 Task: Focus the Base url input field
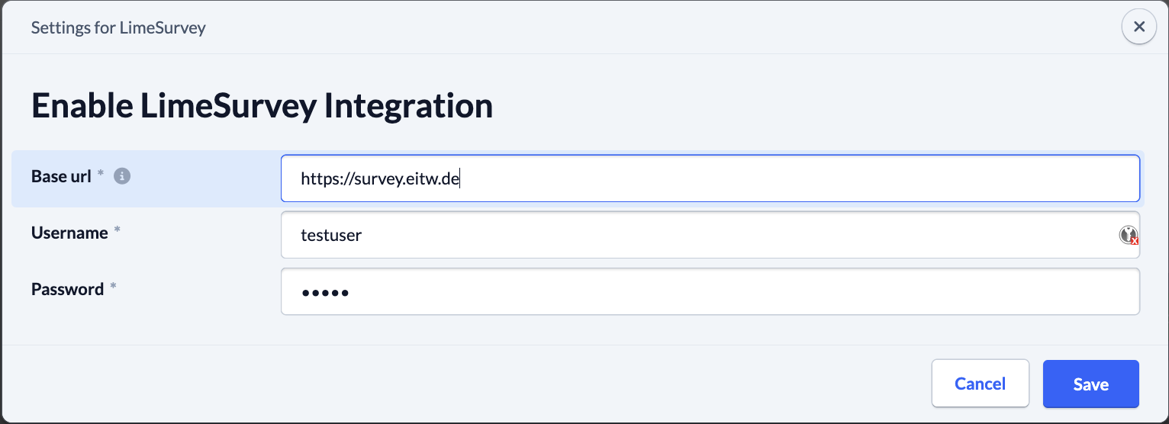coord(710,178)
